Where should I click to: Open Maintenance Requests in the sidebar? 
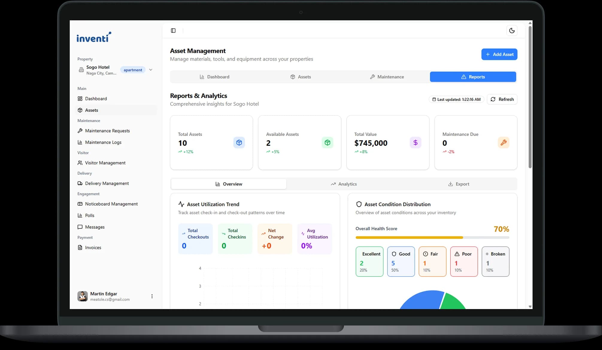tap(107, 131)
